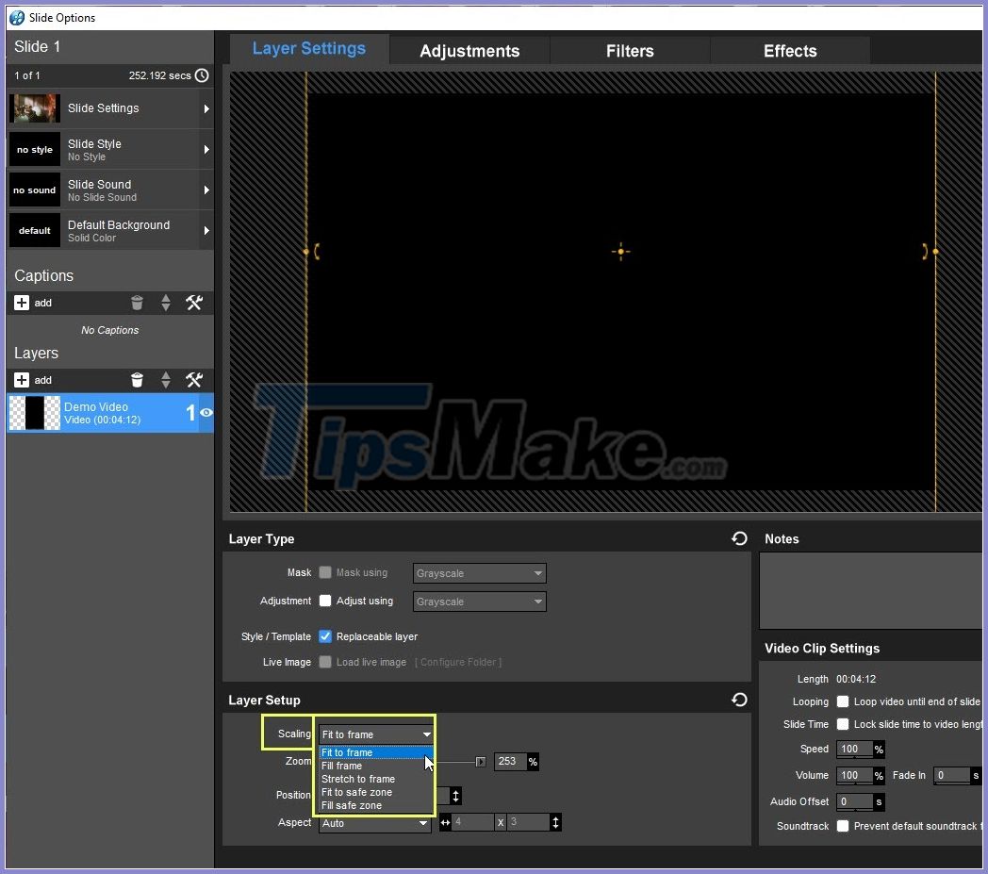Viewport: 988px width, 874px height.
Task: Open the Mask Grayscale dropdown
Action: pos(479,573)
